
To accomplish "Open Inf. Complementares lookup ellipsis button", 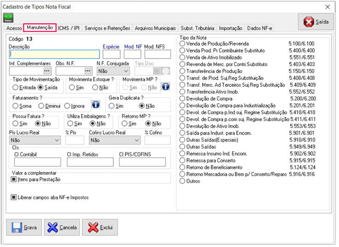I will (47, 71).
